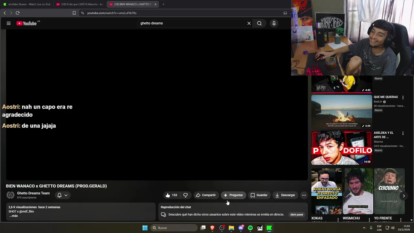
Task: Click the QUE ME QUIERAS title text
Action: point(386,97)
